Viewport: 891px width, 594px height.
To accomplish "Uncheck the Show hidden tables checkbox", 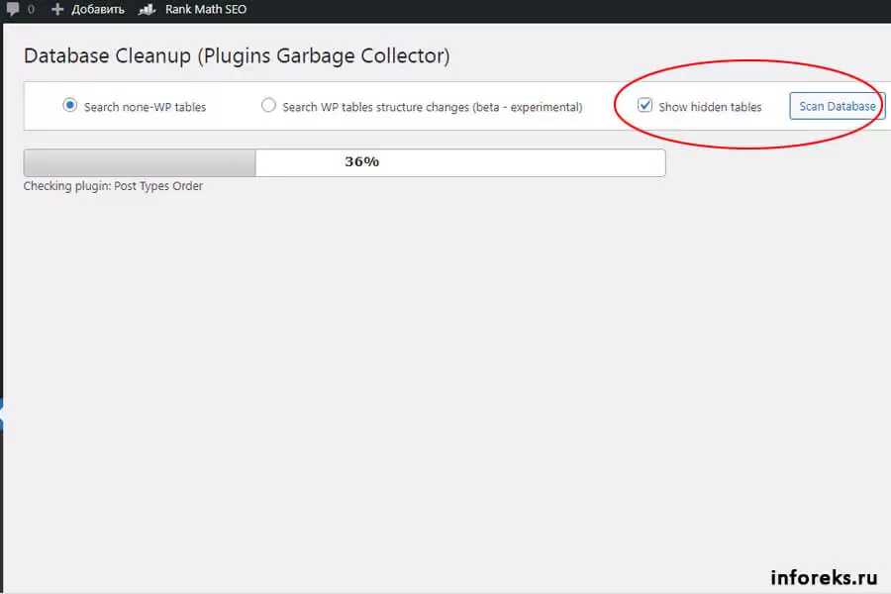I will [x=645, y=105].
